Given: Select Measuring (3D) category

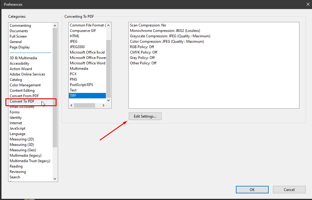Looking at the screenshot, I should pos(22,145).
